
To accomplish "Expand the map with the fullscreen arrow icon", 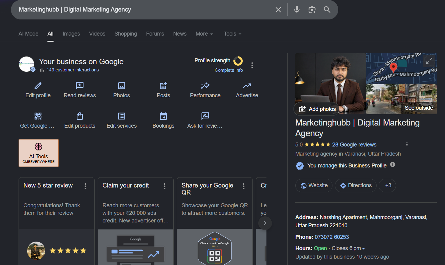I will coord(429,61).
